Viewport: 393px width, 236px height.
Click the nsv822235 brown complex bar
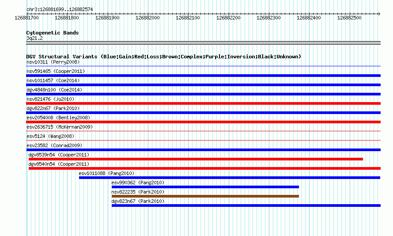click(x=205, y=196)
